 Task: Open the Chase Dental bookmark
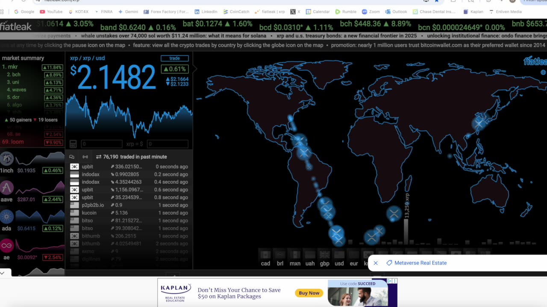[x=434, y=12]
